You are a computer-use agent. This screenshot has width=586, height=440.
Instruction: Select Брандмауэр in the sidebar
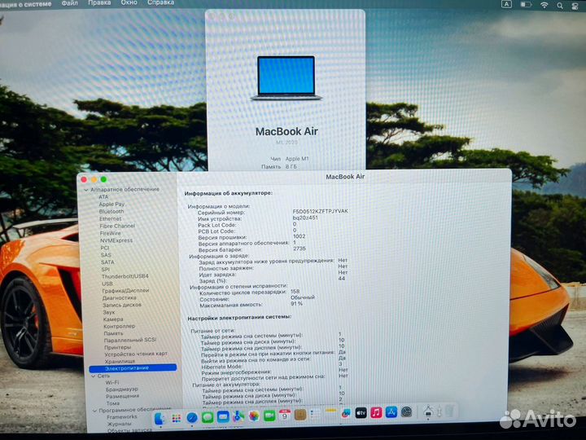122,389
